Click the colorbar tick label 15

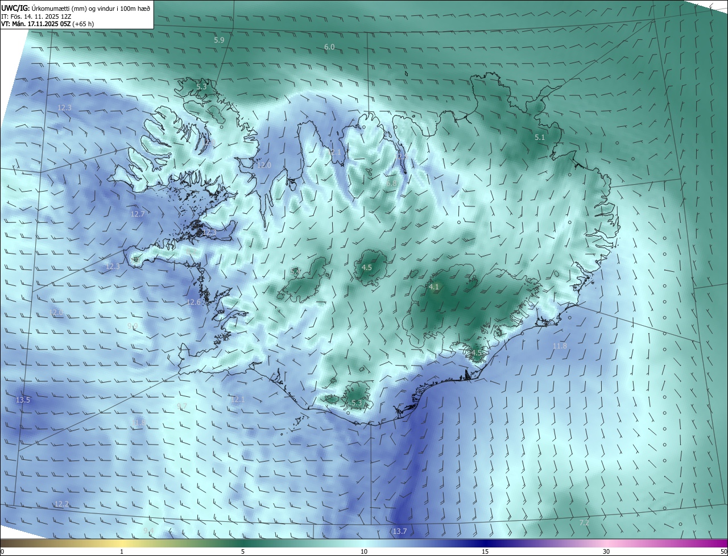[485, 552]
